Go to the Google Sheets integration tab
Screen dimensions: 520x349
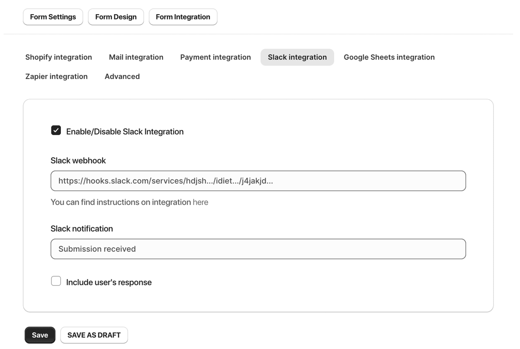[389, 57]
